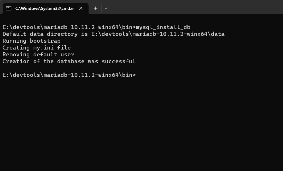This screenshot has height=171, width=283.
Task: Click the word 'successful' in the output
Action: 118,61
